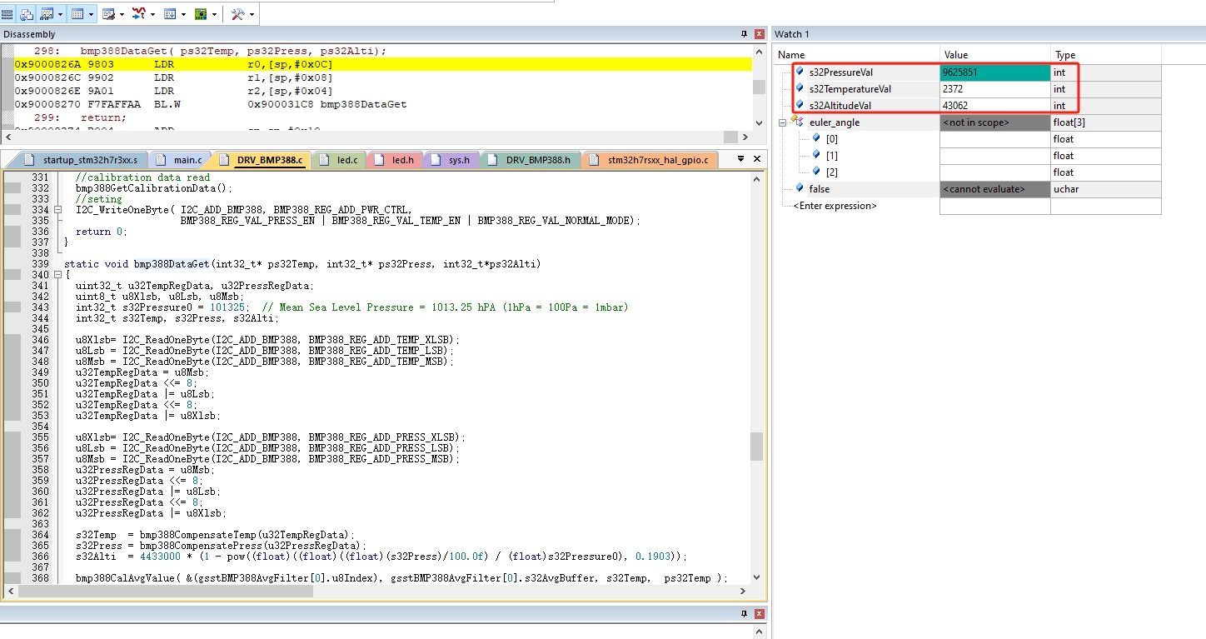Click the '<cannot evaluate>' value cell

click(x=995, y=189)
